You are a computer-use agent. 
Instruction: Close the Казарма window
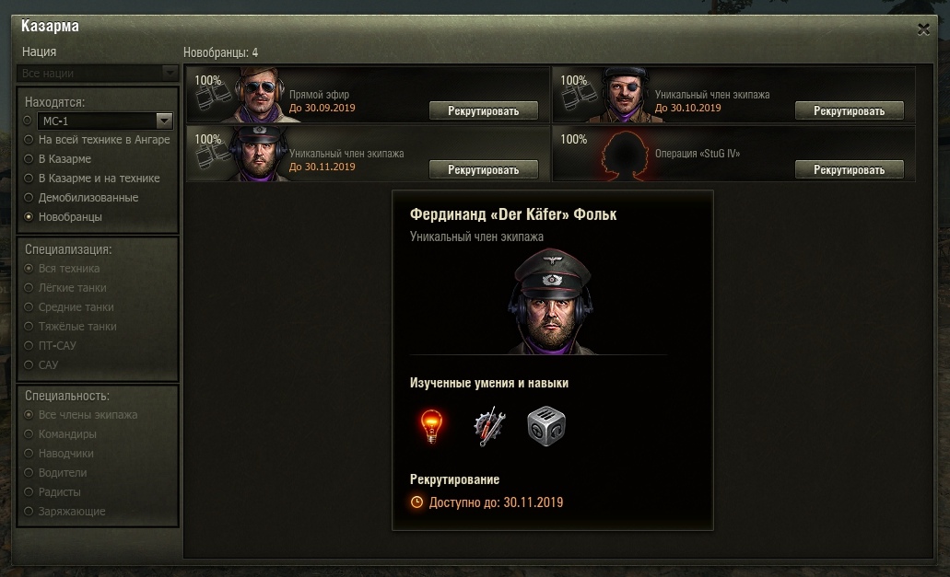coord(923,29)
